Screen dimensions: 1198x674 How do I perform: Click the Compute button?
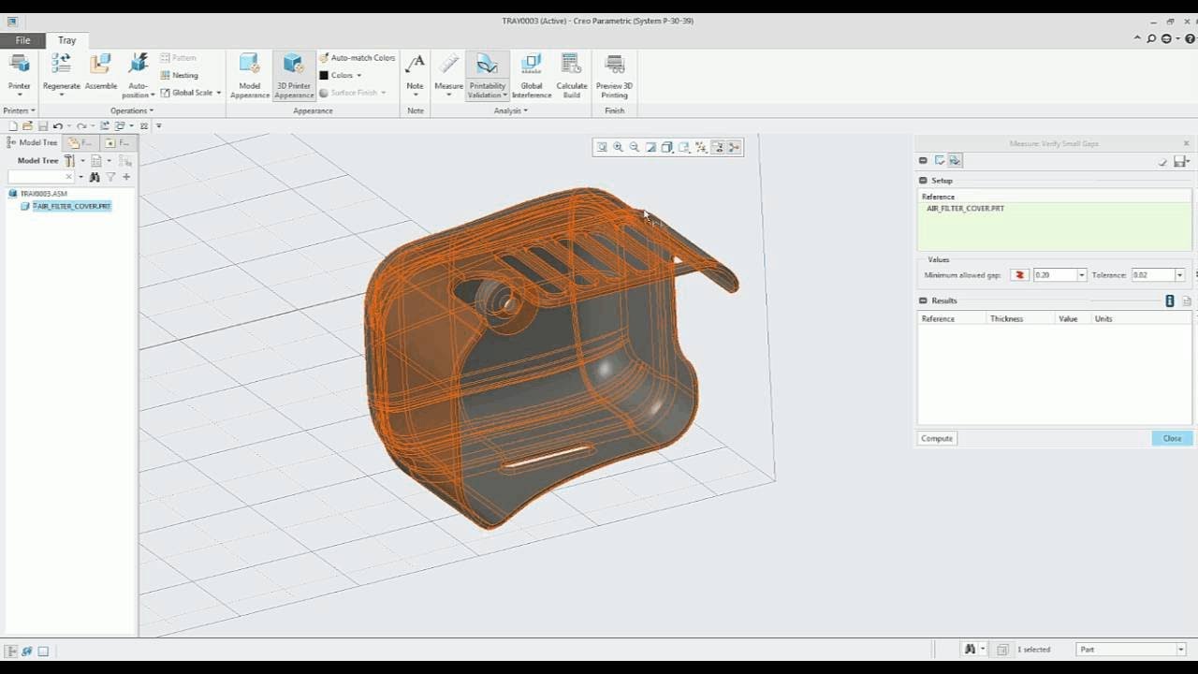click(937, 438)
